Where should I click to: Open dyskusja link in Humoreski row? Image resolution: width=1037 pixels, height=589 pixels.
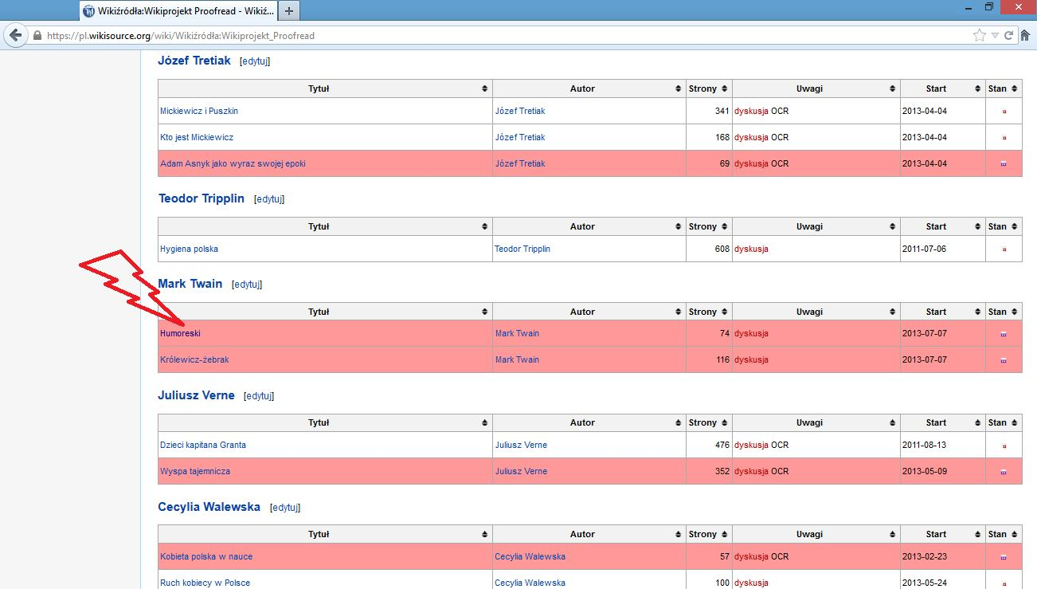tap(751, 333)
